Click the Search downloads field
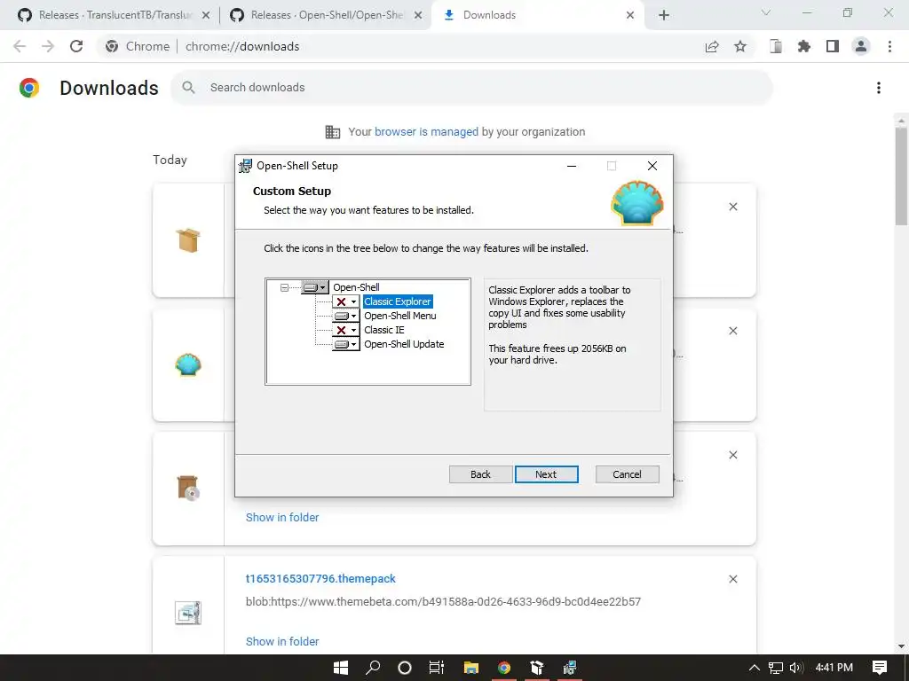Screen dimensions: 909x681 (x=472, y=88)
